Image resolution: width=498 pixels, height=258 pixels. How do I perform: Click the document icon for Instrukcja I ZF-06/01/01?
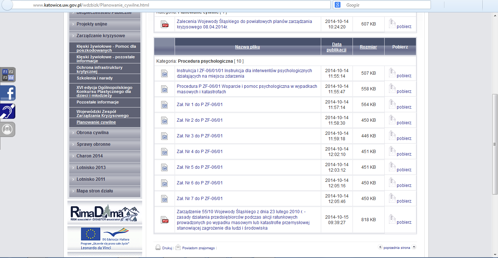tap(165, 74)
